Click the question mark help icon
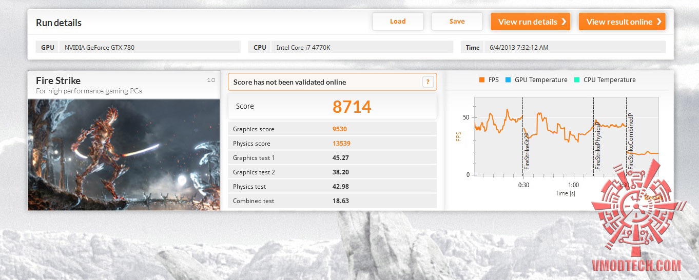 click(429, 82)
